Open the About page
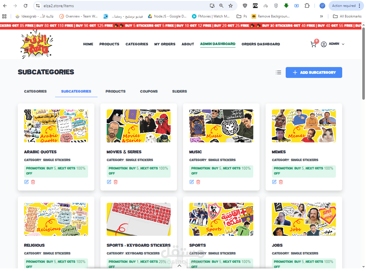 pos(188,44)
